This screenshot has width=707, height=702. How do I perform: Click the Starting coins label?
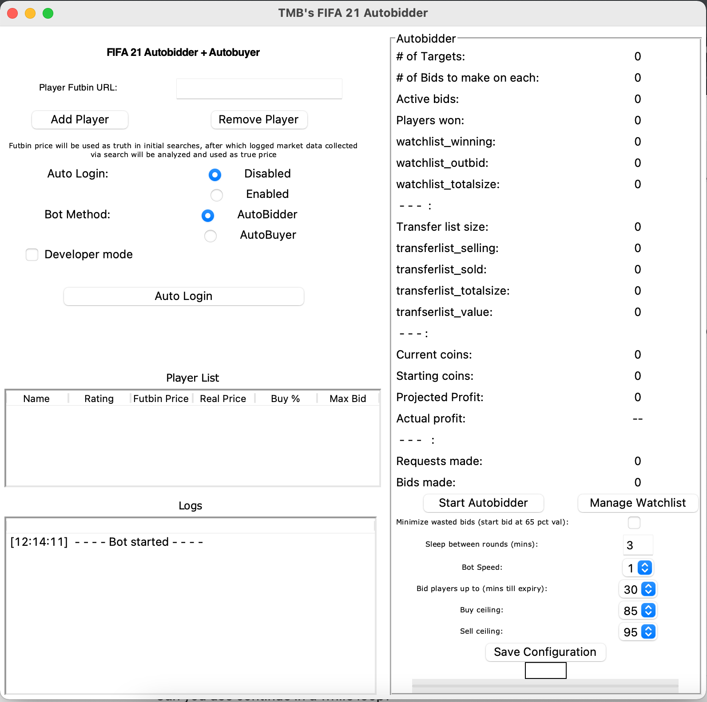435,376
